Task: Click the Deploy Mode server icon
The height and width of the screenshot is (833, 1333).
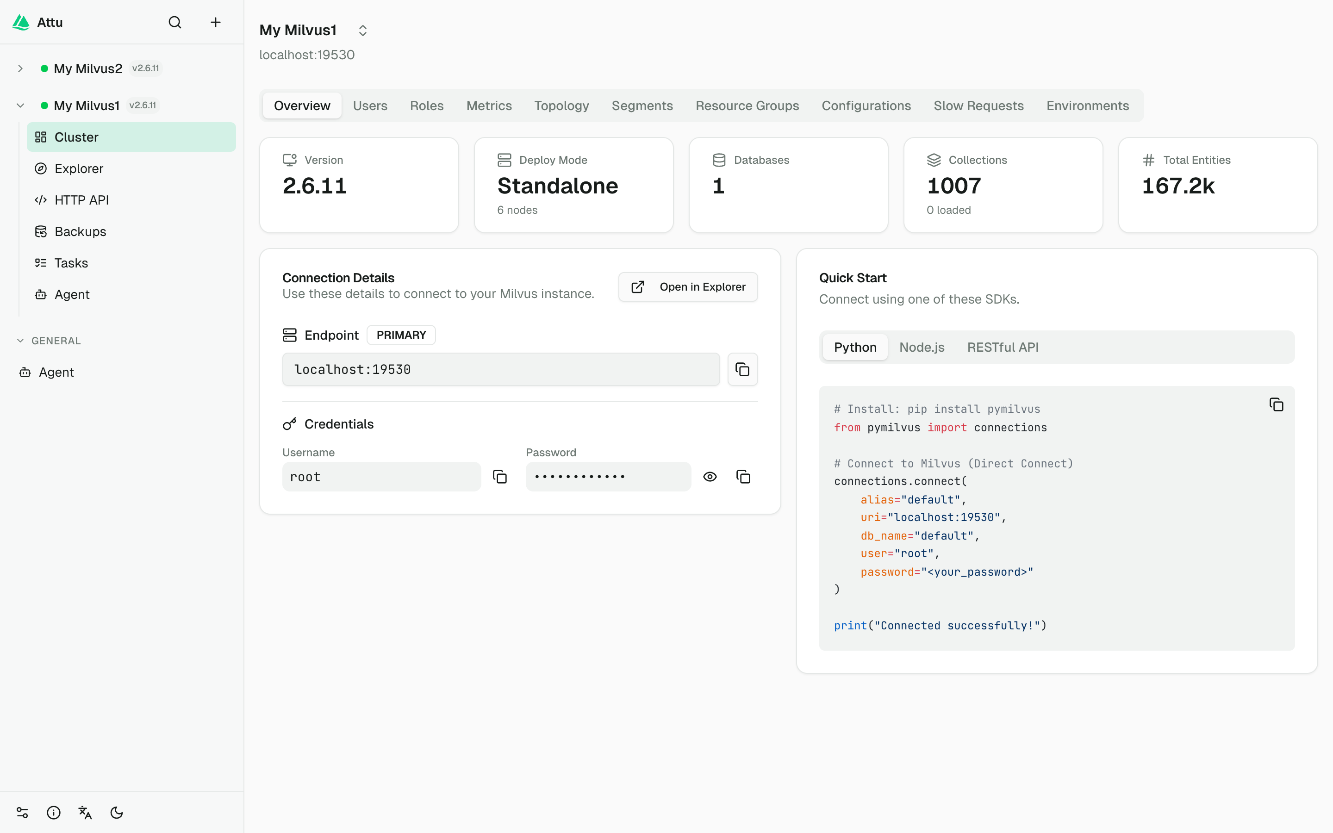Action: click(505, 160)
